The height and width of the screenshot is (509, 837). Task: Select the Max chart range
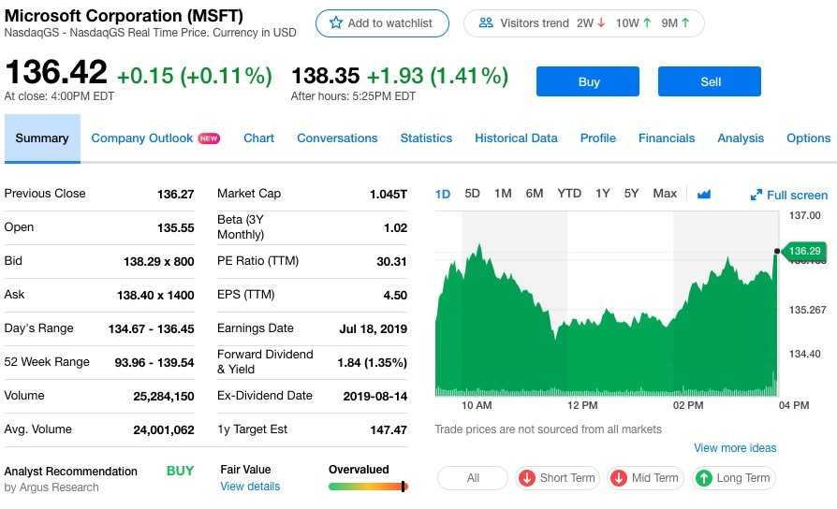[665, 193]
